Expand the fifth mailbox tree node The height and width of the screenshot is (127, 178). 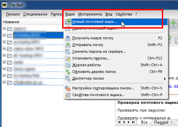point(4,55)
